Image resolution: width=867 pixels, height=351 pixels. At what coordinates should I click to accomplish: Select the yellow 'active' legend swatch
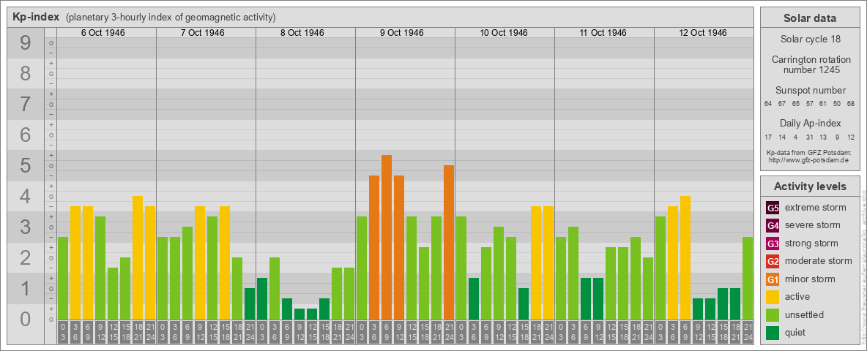[773, 297]
